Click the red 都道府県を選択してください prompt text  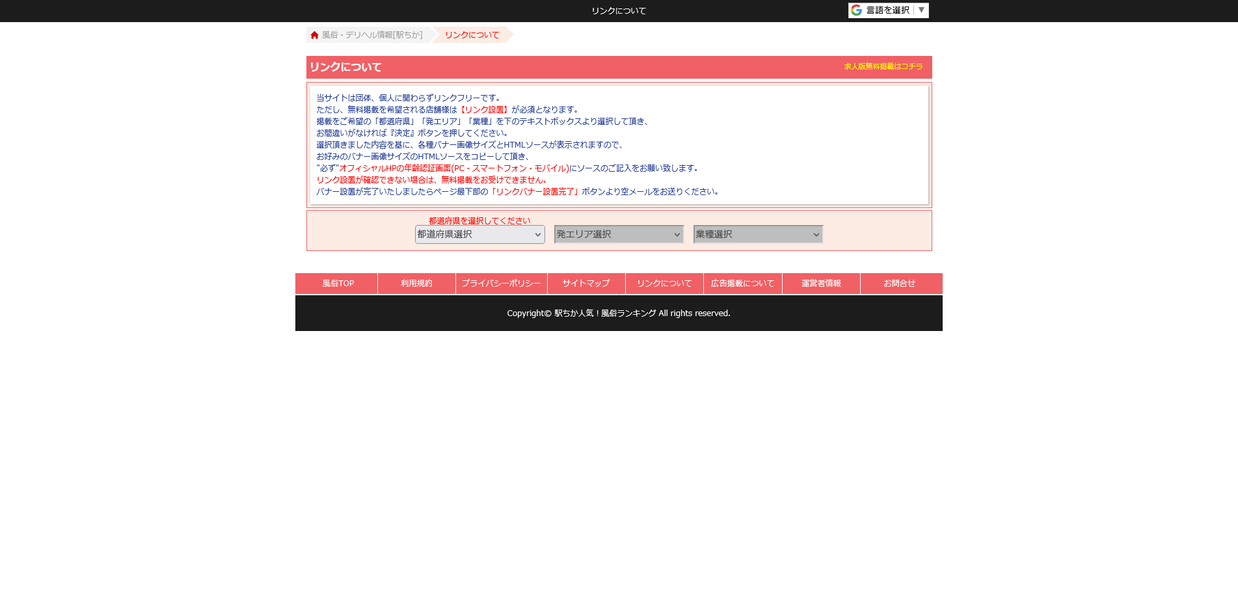(x=479, y=221)
